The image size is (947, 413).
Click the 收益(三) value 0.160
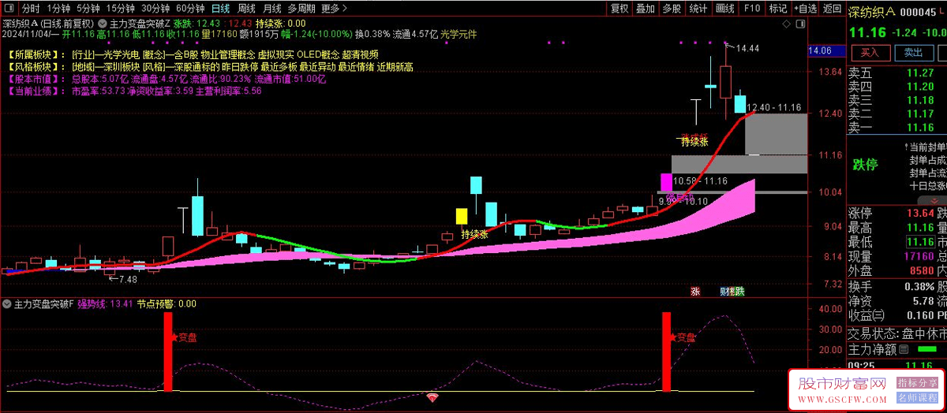click(x=919, y=315)
